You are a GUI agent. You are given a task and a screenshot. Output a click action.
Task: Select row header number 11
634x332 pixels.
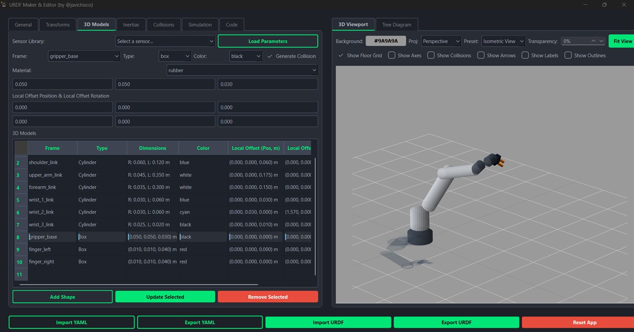(x=21, y=274)
